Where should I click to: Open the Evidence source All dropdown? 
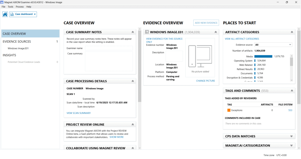click(x=273, y=45)
